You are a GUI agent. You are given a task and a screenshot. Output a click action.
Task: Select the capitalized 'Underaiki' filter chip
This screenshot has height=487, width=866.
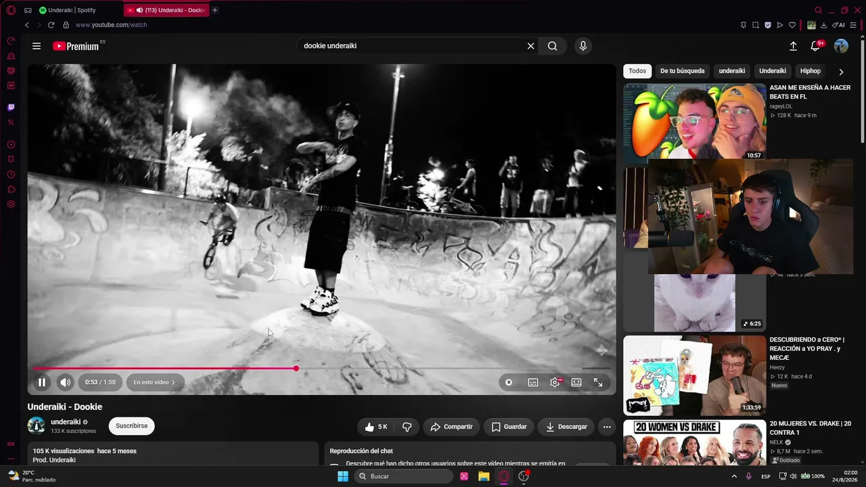tap(773, 71)
